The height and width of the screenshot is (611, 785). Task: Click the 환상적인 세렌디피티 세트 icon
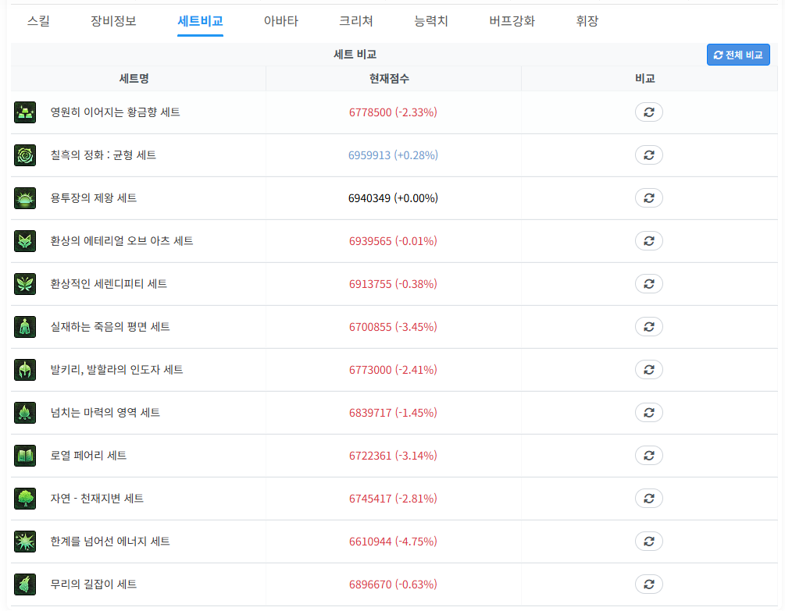point(25,284)
